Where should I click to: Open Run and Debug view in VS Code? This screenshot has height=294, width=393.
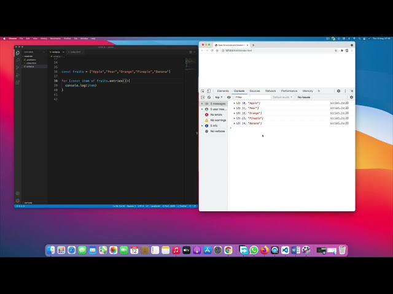18,75
